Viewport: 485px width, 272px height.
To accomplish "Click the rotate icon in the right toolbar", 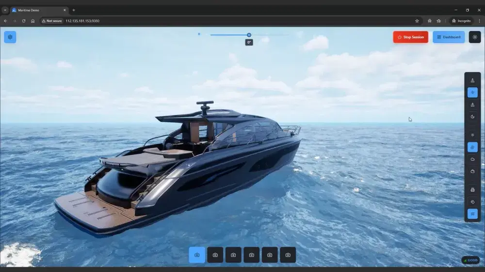I will (472, 202).
